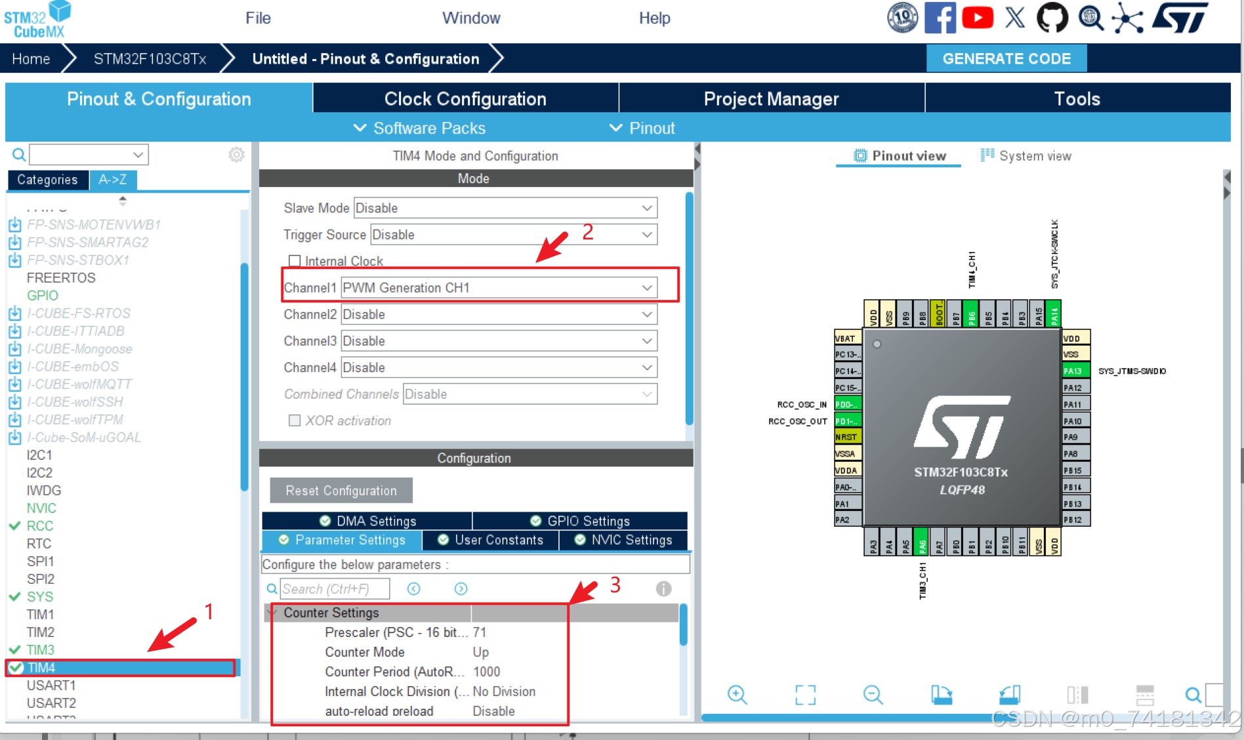Open the Channel1 PWM Generation dropdown
Image resolution: width=1244 pixels, height=740 pixels.
click(x=499, y=288)
